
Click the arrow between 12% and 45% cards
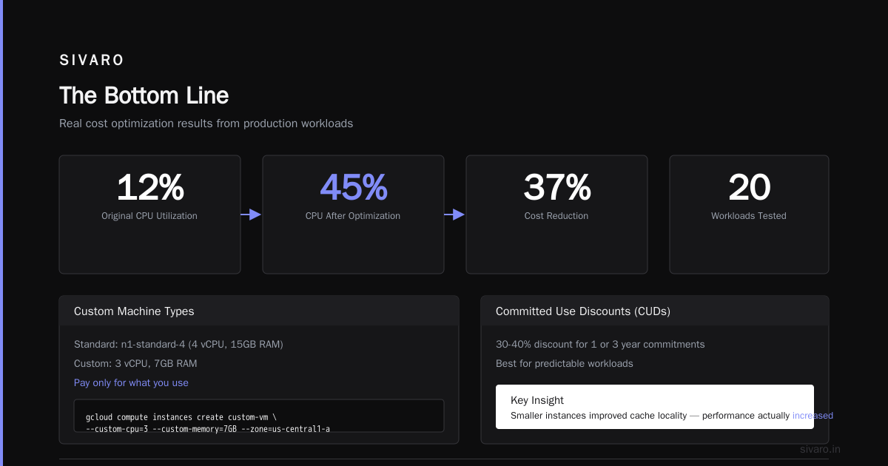[x=251, y=215]
